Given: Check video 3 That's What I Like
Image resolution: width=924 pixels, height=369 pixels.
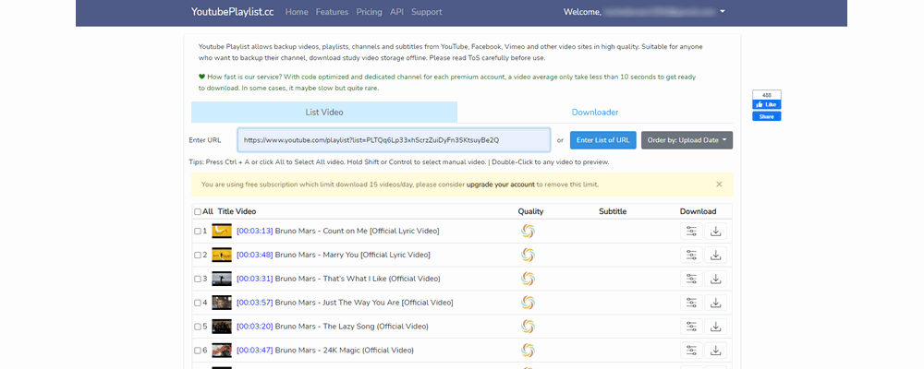Looking at the screenshot, I should pos(198,279).
